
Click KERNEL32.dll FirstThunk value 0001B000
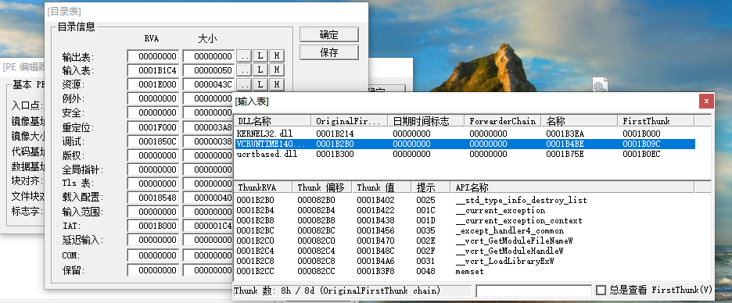(x=641, y=134)
